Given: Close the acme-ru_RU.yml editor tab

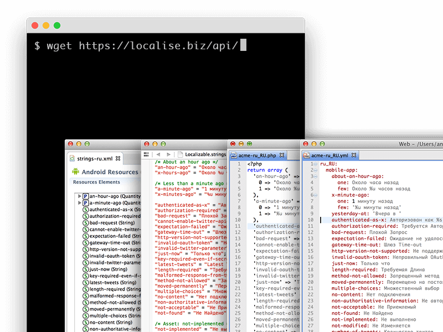Looking at the screenshot, I should [x=354, y=155].
